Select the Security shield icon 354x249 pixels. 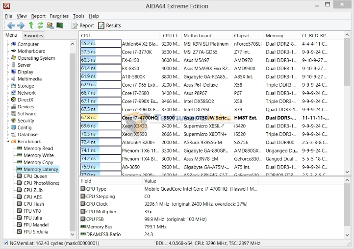[x=14, y=121]
